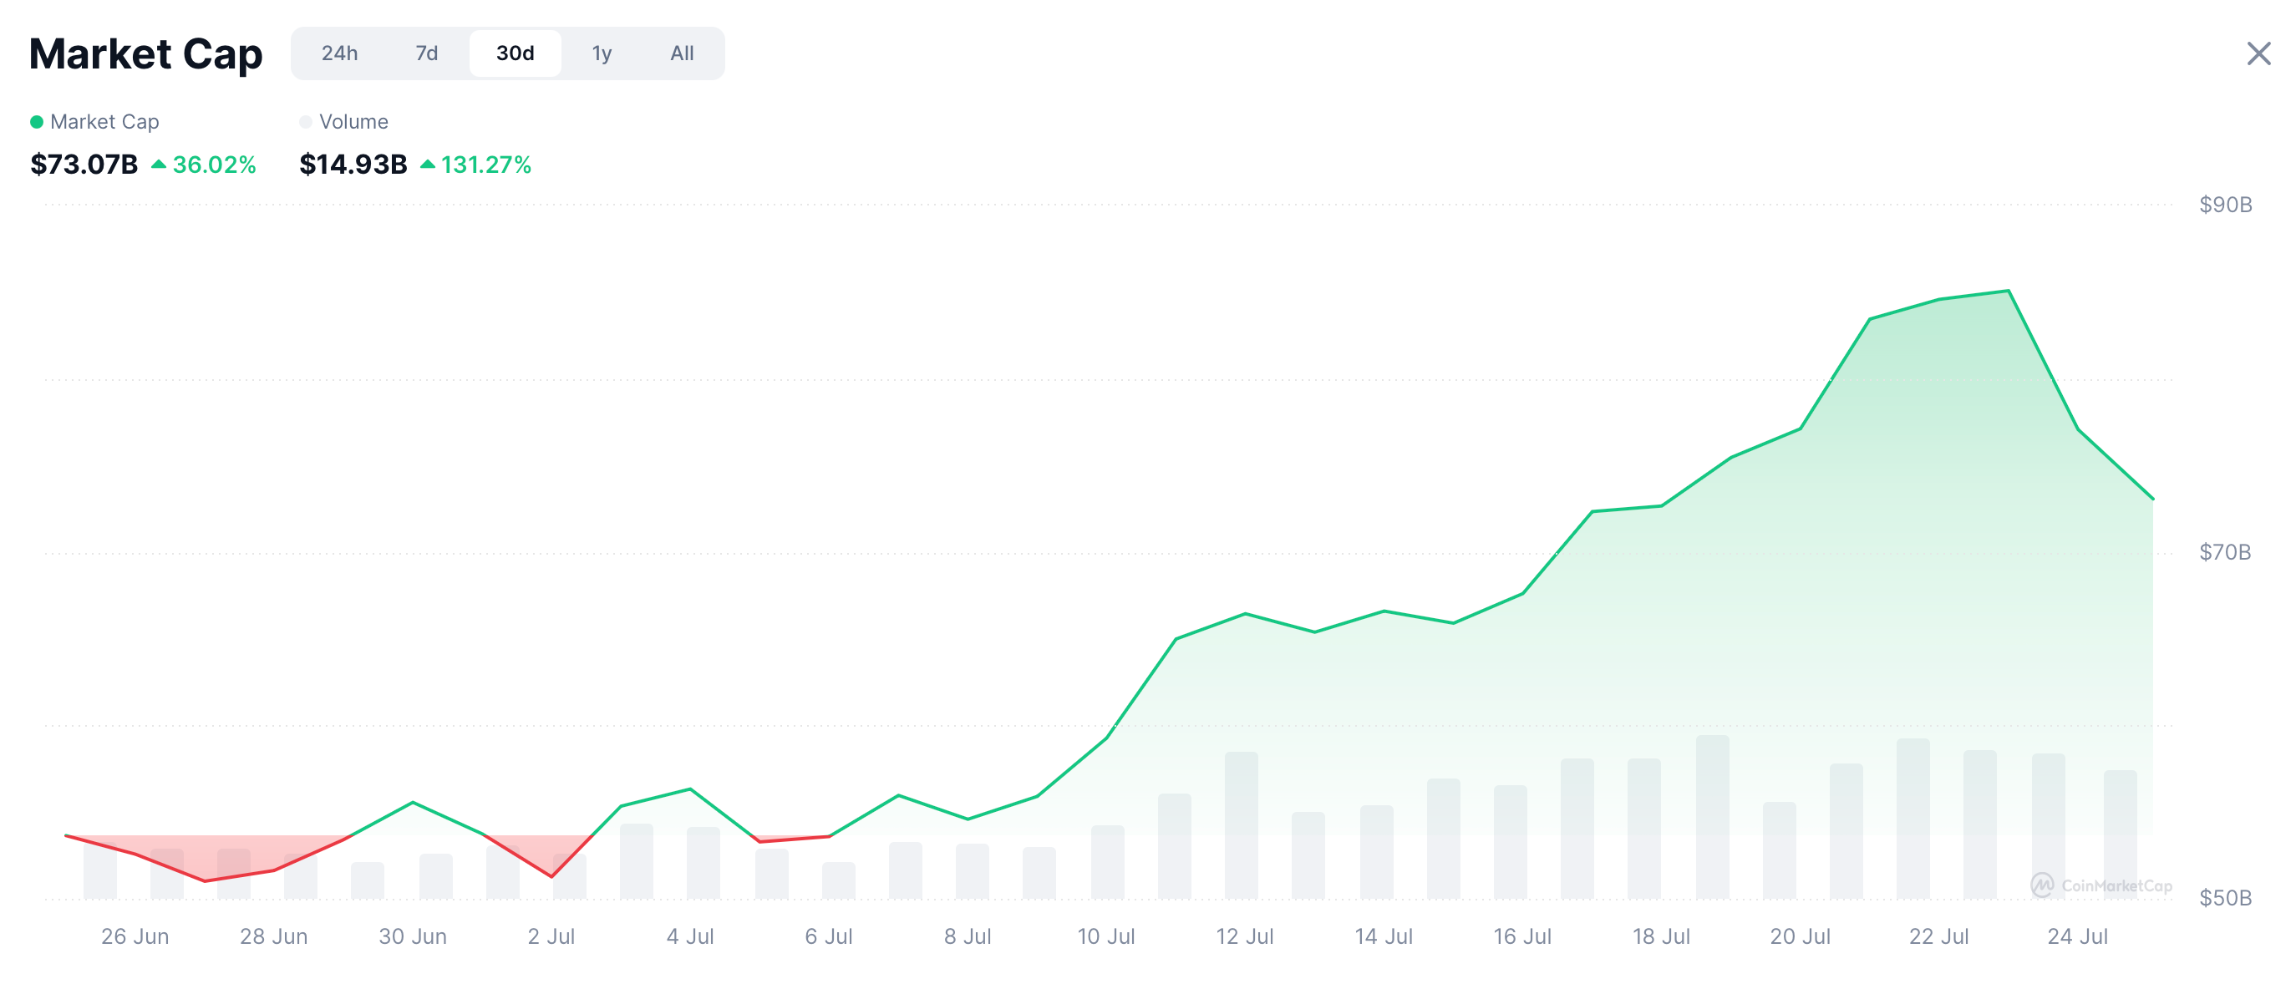Close the Market Cap chart panel
Image resolution: width=2296 pixels, height=989 pixels.
pyautogui.click(x=2258, y=53)
